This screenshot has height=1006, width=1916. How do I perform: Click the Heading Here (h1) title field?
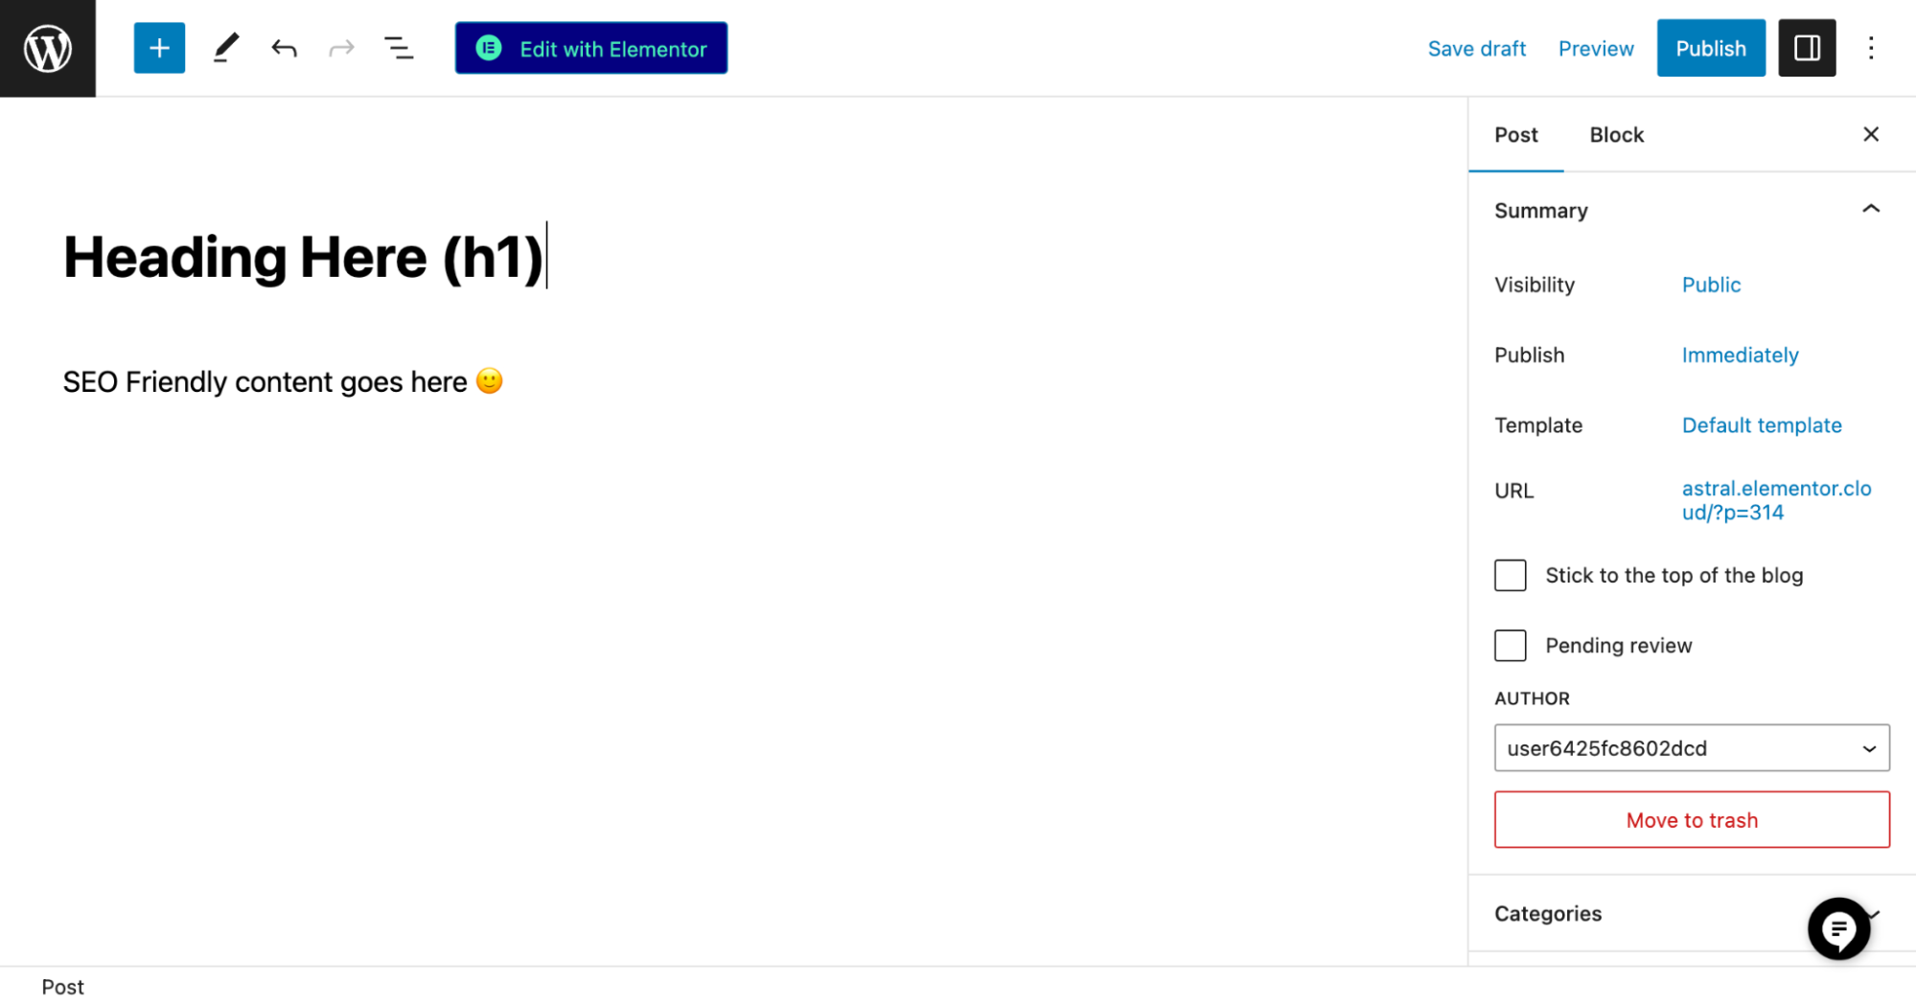[x=305, y=257]
